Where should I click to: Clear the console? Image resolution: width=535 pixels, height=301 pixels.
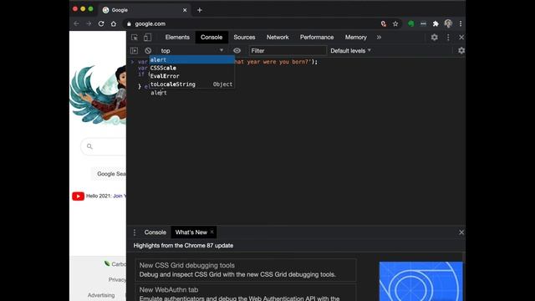[x=148, y=50]
